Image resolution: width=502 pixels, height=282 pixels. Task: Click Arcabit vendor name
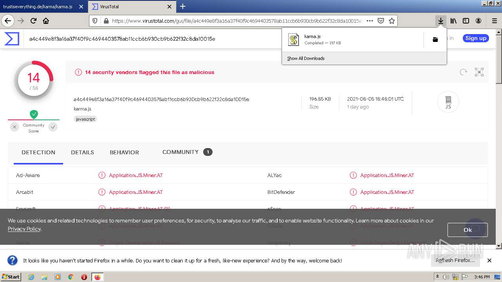pyautogui.click(x=24, y=192)
